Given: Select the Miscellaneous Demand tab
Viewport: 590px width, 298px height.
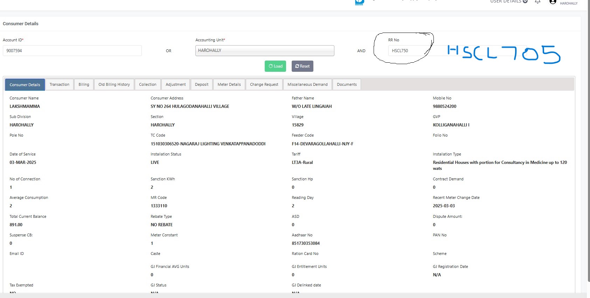Looking at the screenshot, I should pos(307,84).
